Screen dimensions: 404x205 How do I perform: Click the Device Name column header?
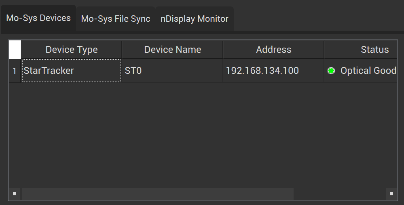click(173, 50)
